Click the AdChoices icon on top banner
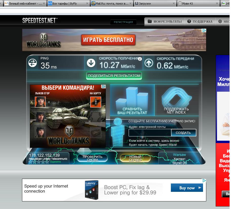This screenshot has width=243, height=209. [204, 31]
